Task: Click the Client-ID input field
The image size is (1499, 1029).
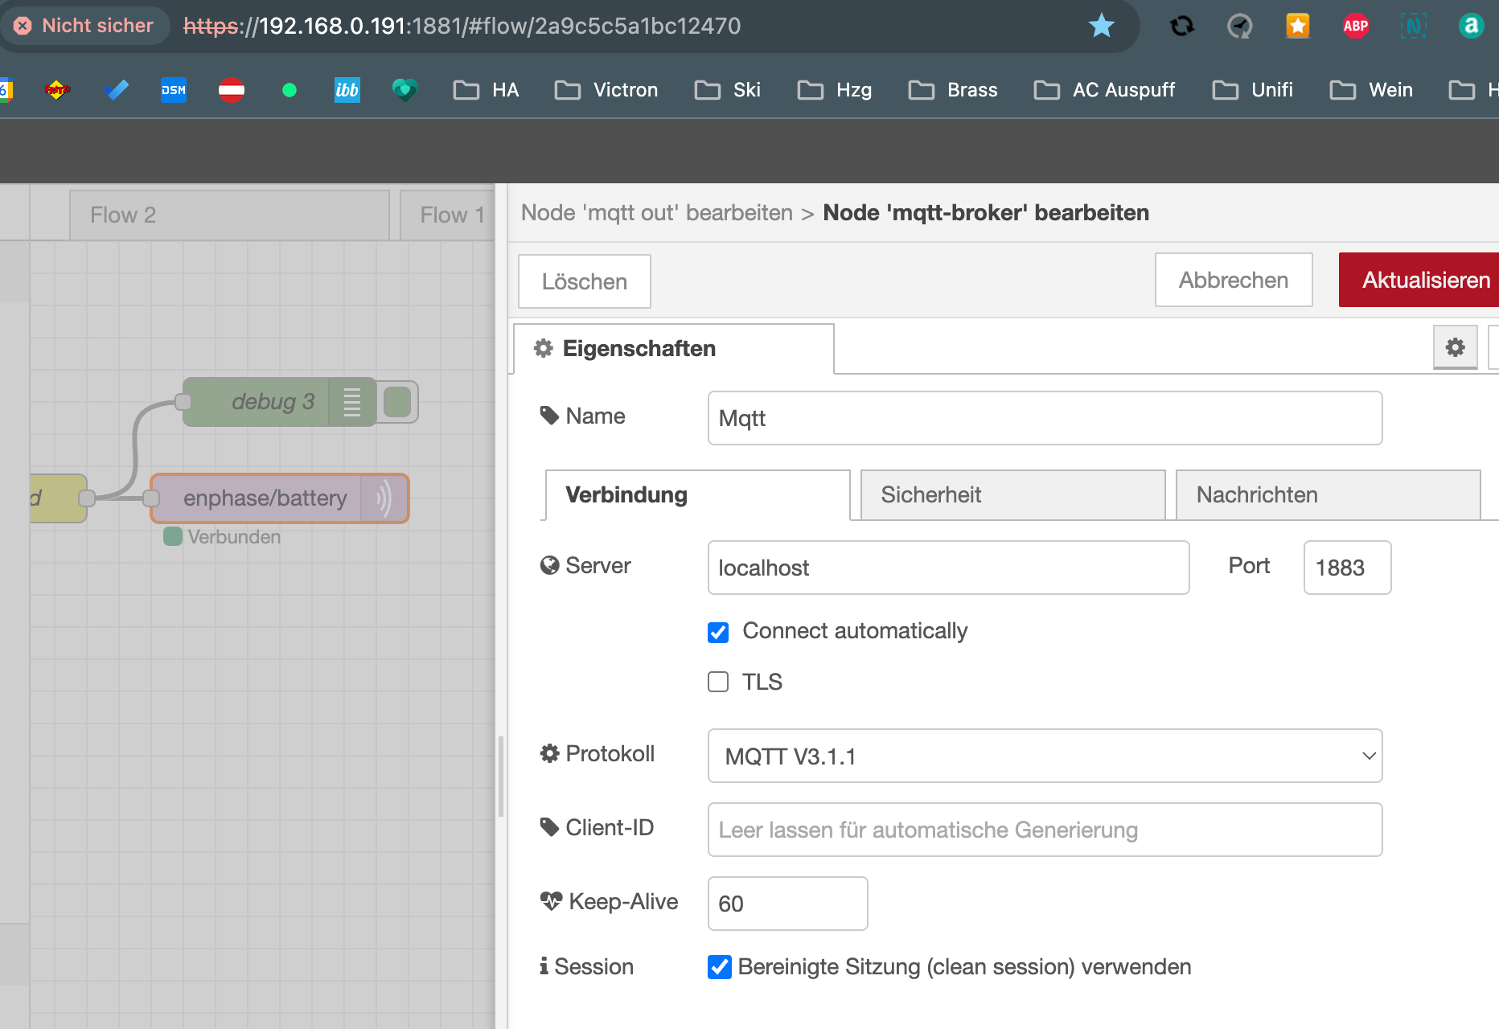Action: coord(1045,830)
